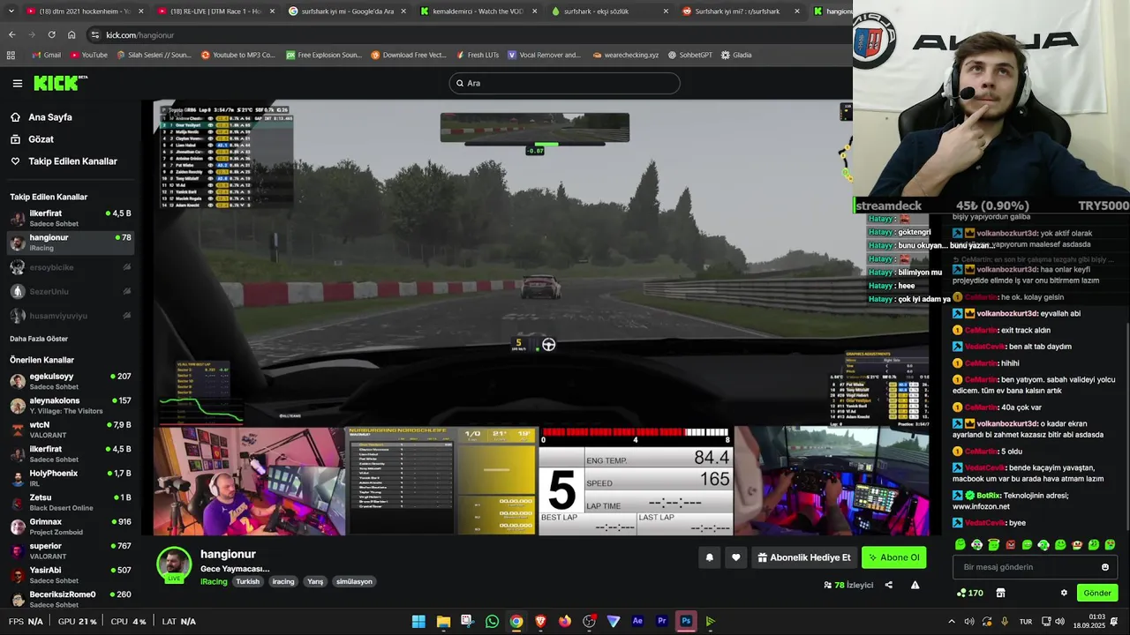
Task: Click the notification bell for hangionur
Action: pos(709,557)
